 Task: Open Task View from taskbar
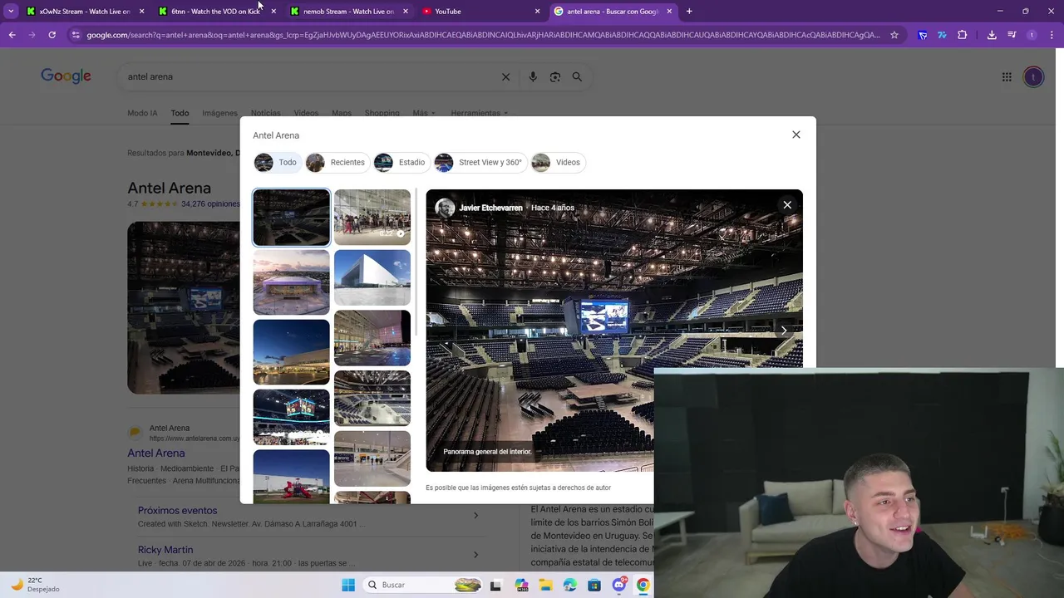[x=495, y=585]
